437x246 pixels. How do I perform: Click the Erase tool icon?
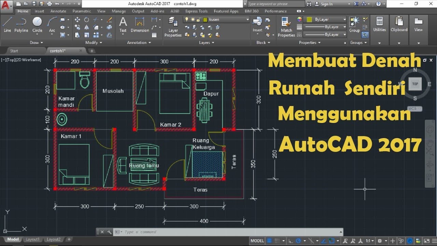(109, 19)
